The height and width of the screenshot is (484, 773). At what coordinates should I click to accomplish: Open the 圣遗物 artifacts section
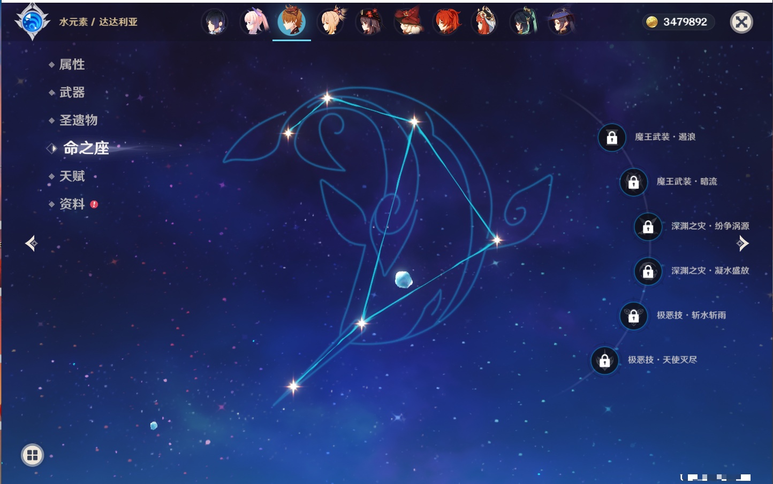coord(78,120)
